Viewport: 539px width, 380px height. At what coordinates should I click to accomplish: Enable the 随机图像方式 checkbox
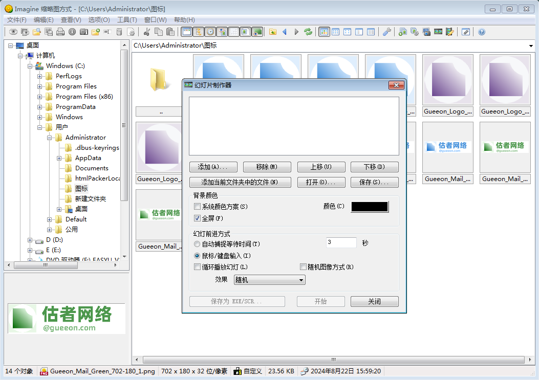pos(303,267)
